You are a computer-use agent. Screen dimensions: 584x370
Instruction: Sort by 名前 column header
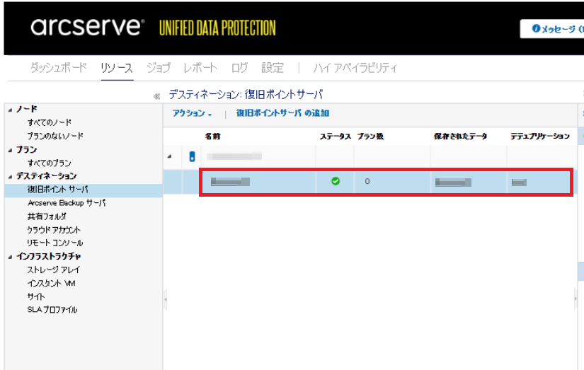[212, 137]
